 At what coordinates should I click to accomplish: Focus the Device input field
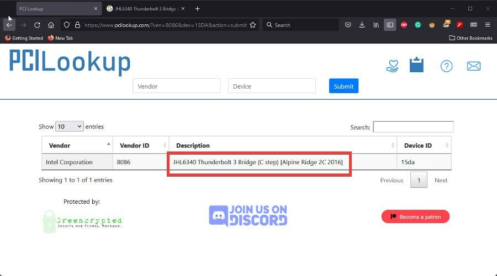272,86
